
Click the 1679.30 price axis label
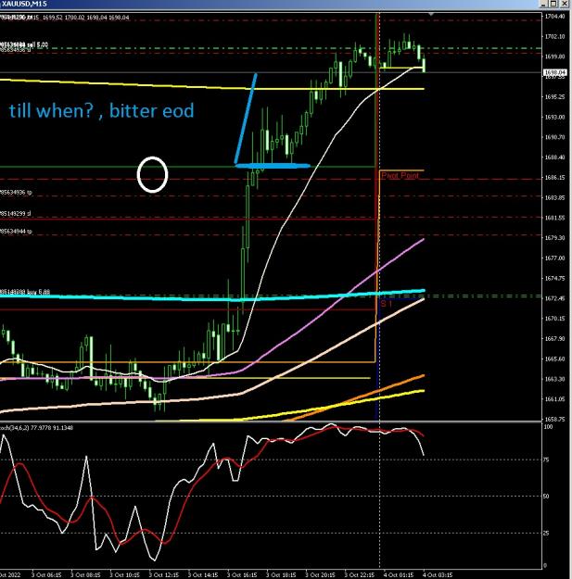tap(554, 238)
